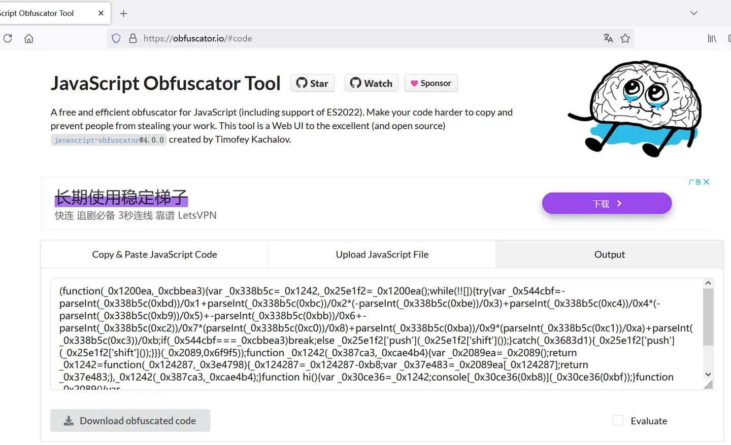
Task: Click inside the obfuscated code output area
Action: (377, 334)
